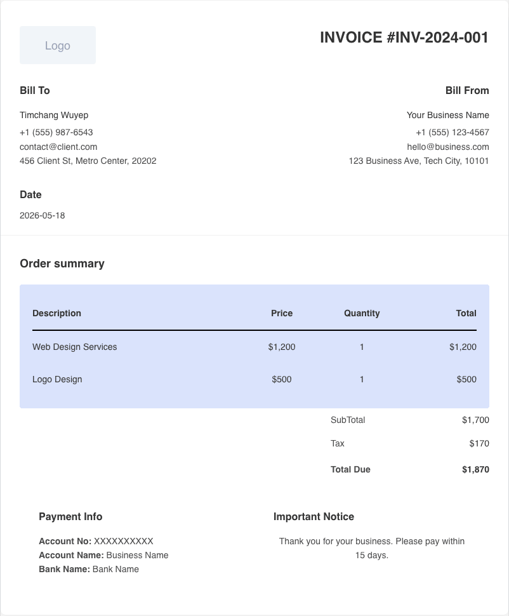
Task: Click the $170 Tax amount
Action: tap(479, 443)
